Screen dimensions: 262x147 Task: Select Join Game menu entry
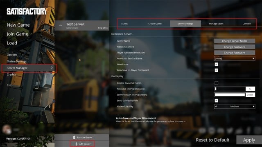(17, 34)
